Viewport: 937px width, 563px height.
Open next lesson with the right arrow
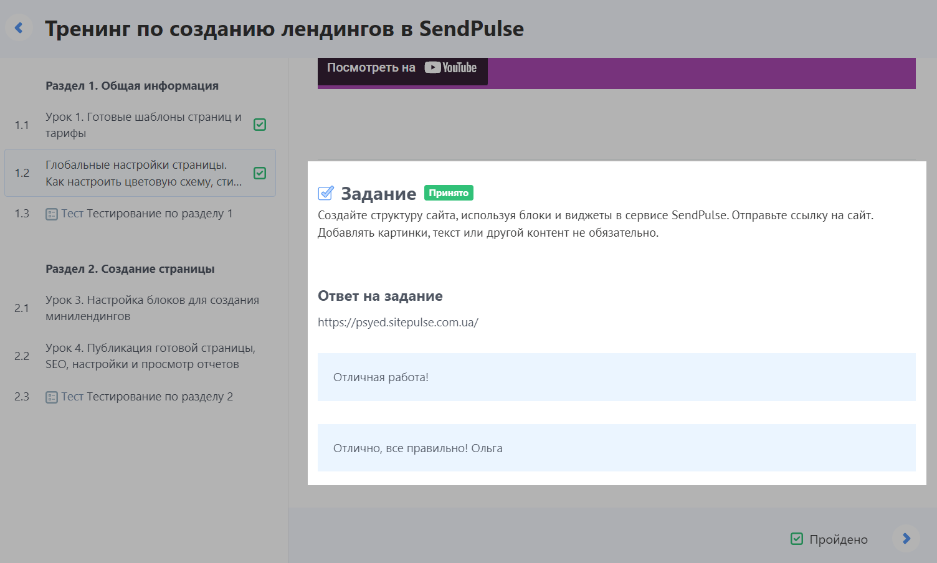[906, 539]
